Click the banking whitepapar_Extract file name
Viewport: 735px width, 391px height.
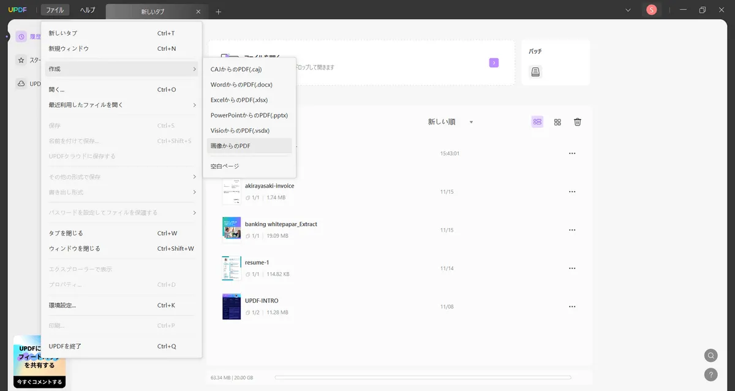281,224
